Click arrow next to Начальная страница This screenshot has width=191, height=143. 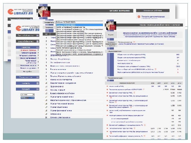click(38, 50)
